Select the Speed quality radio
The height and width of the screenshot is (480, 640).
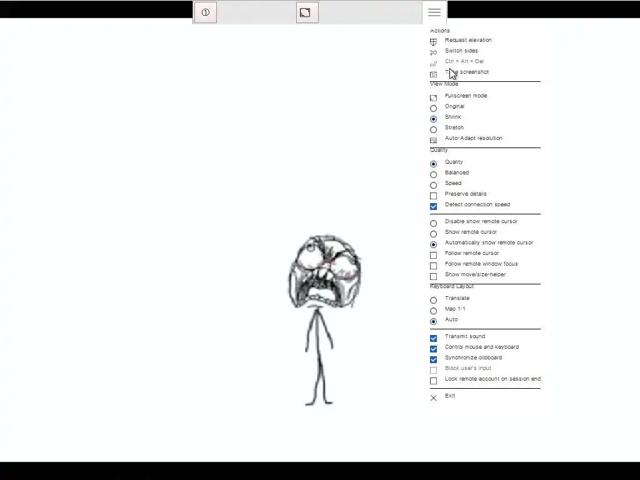434,185
